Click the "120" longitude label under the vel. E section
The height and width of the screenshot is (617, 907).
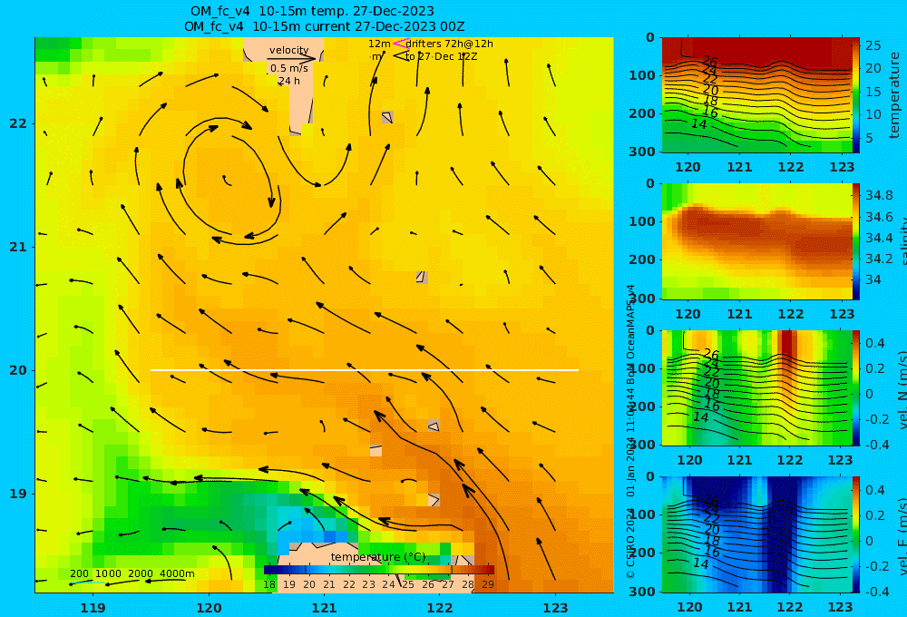689,607
